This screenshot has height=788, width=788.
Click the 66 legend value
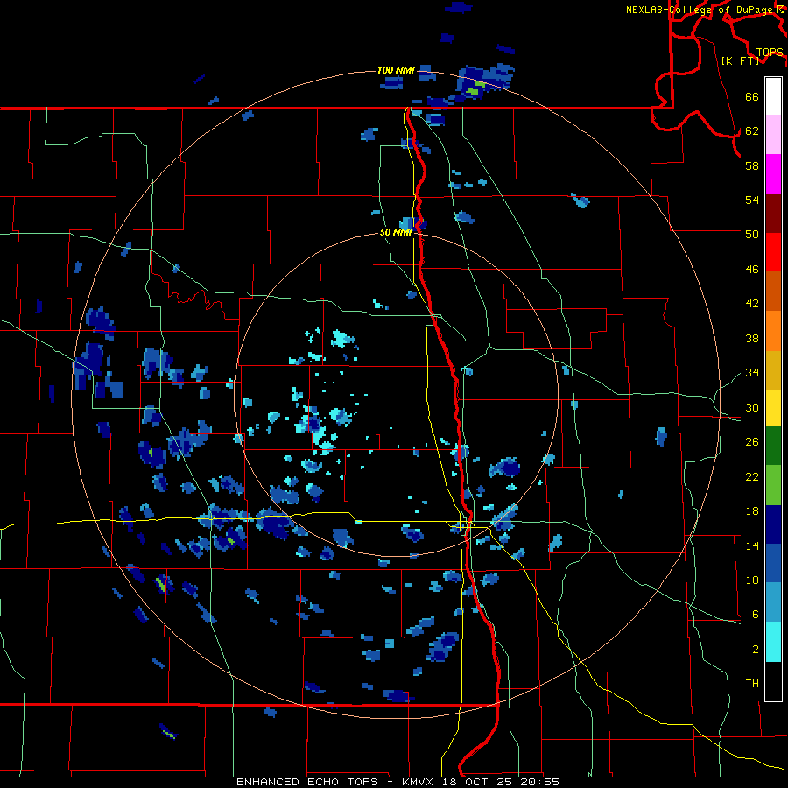(752, 97)
